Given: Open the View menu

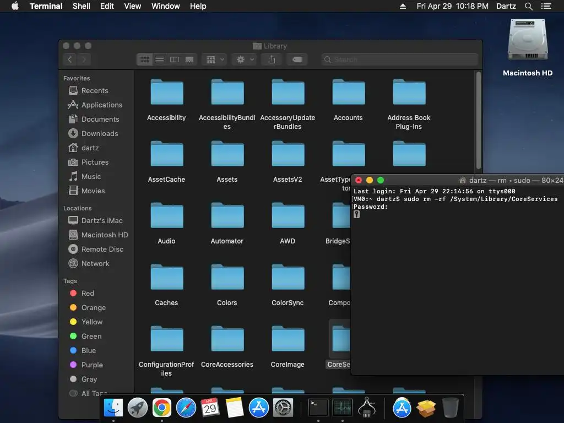Looking at the screenshot, I should click(x=132, y=6).
